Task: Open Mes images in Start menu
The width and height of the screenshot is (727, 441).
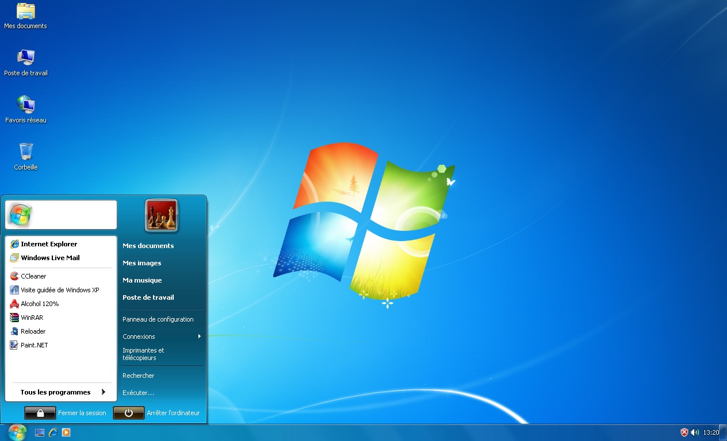Action: coord(141,263)
